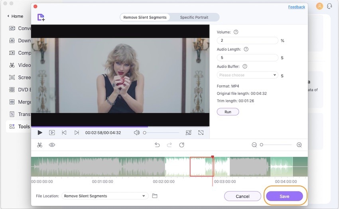Click the 'Trim length: 00:01:26' text
This screenshot has width=339, height=209.
235,101
